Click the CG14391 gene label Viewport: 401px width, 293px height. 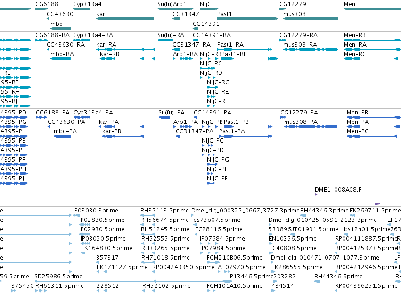(206, 24)
